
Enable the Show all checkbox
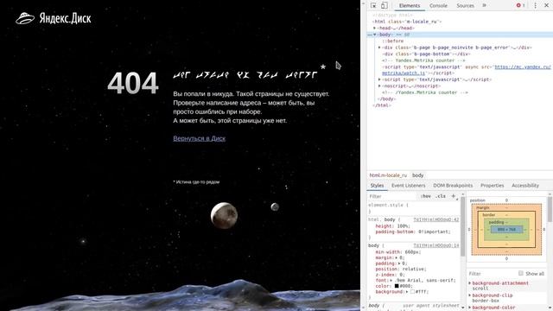point(521,273)
